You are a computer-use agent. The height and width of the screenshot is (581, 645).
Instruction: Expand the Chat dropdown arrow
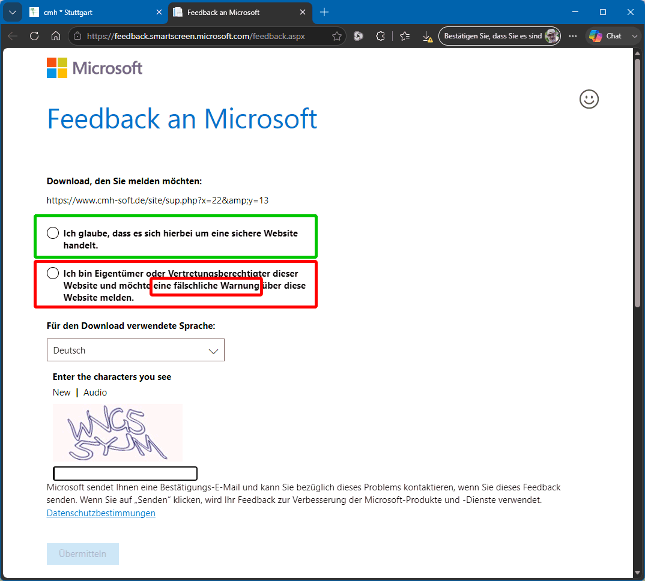[635, 36]
